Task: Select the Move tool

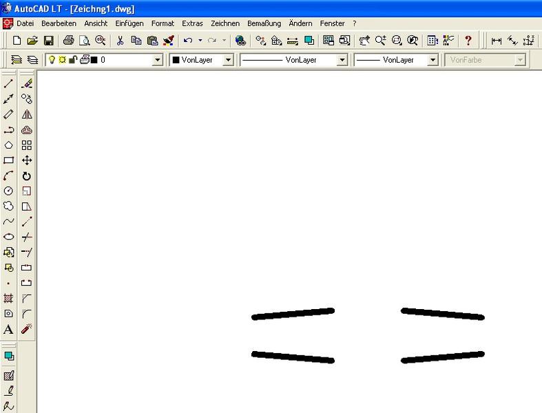Action: (27, 160)
